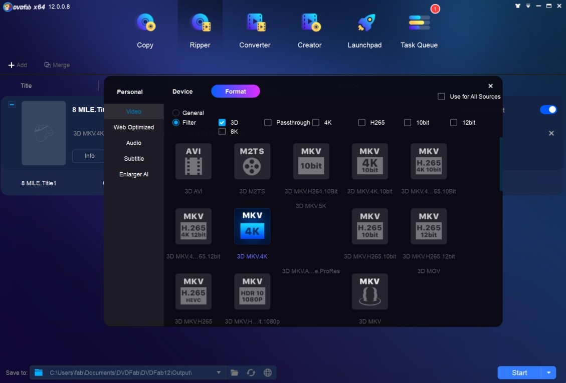Viewport: 566px width, 383px height.
Task: Choose the 3D MKV.H265.12bit format
Action: pos(429,226)
